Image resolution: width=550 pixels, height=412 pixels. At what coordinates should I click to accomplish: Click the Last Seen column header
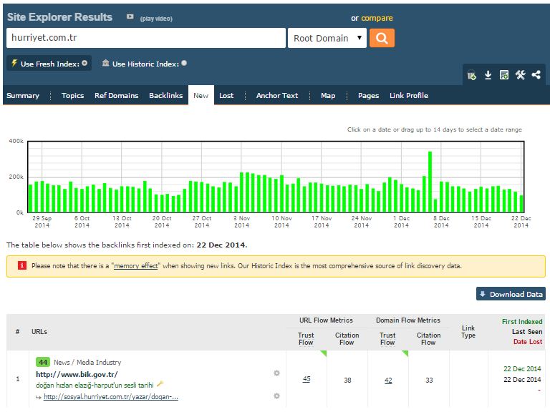pos(527,331)
